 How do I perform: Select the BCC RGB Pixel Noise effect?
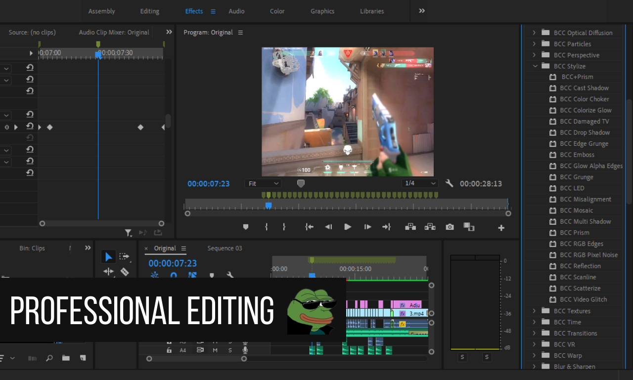click(x=588, y=255)
